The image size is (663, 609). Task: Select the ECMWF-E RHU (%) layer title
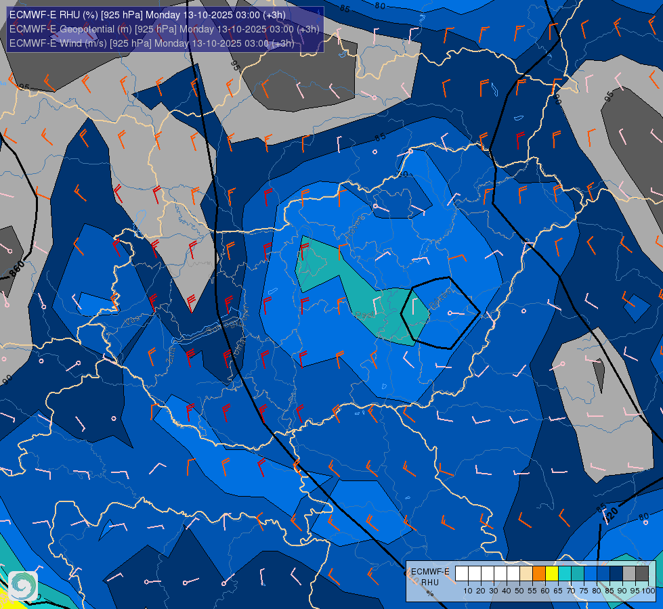click(x=148, y=15)
